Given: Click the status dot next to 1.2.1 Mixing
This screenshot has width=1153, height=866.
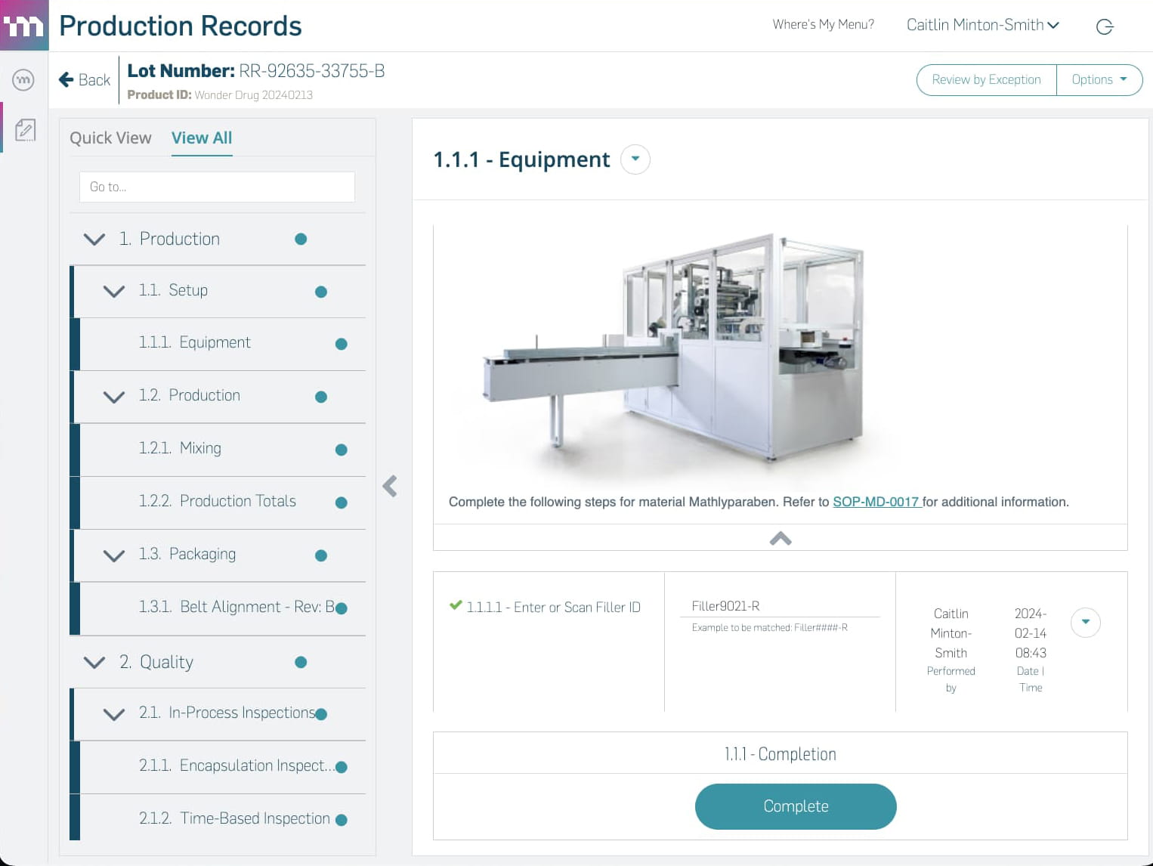Looking at the screenshot, I should pos(342,450).
